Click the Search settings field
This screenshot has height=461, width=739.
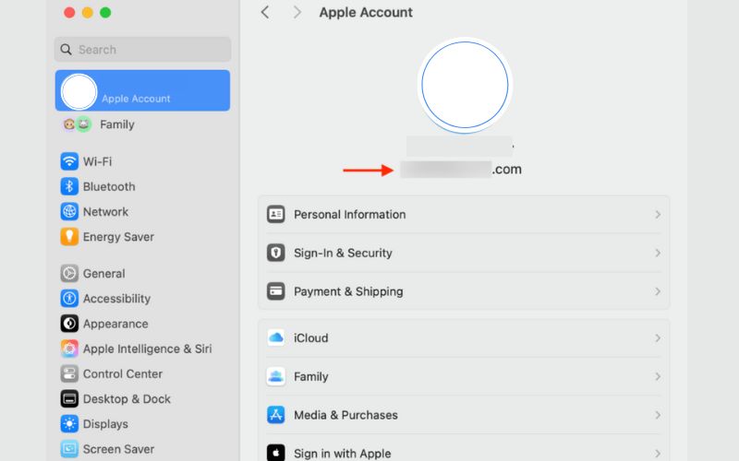(x=142, y=50)
